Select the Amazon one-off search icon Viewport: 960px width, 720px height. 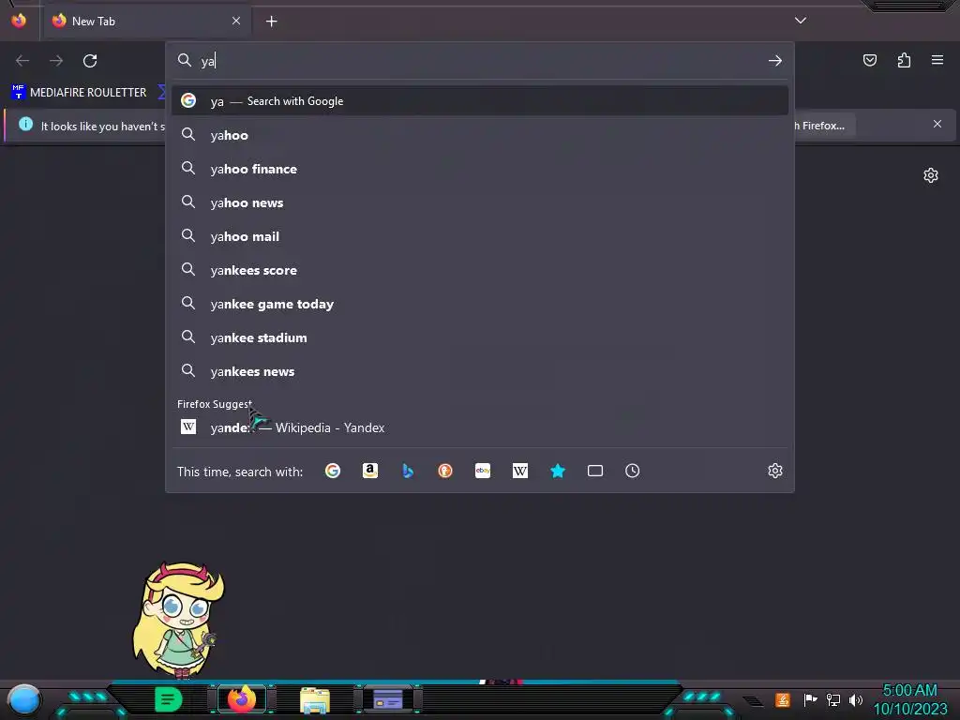[369, 471]
